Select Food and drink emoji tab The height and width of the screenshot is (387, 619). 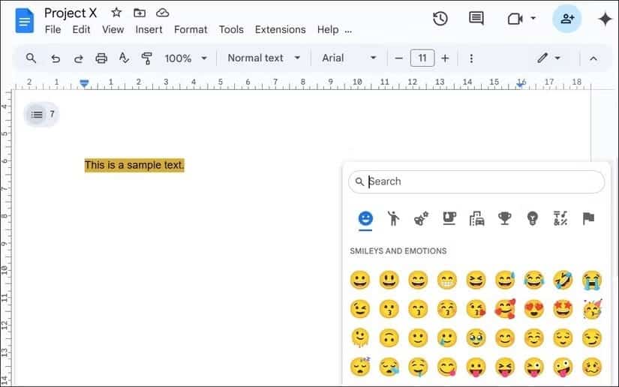(449, 218)
